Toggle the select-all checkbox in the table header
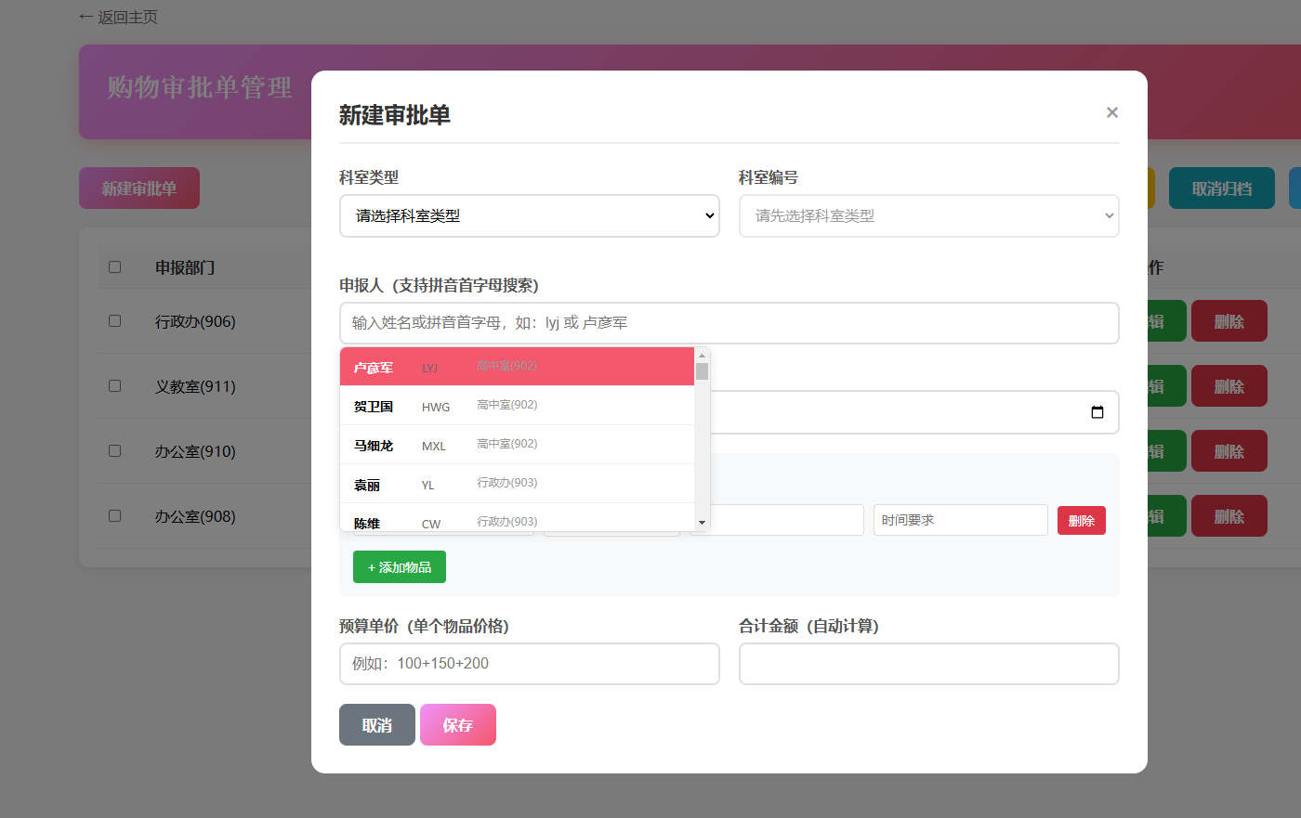Image resolution: width=1301 pixels, height=818 pixels. 115,266
